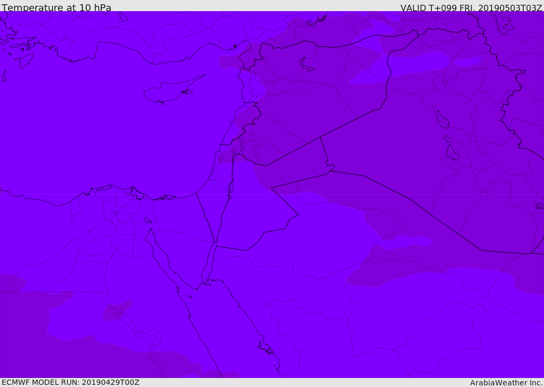Click the Red Sea island near the Saudi coast

pyautogui.click(x=266, y=348)
